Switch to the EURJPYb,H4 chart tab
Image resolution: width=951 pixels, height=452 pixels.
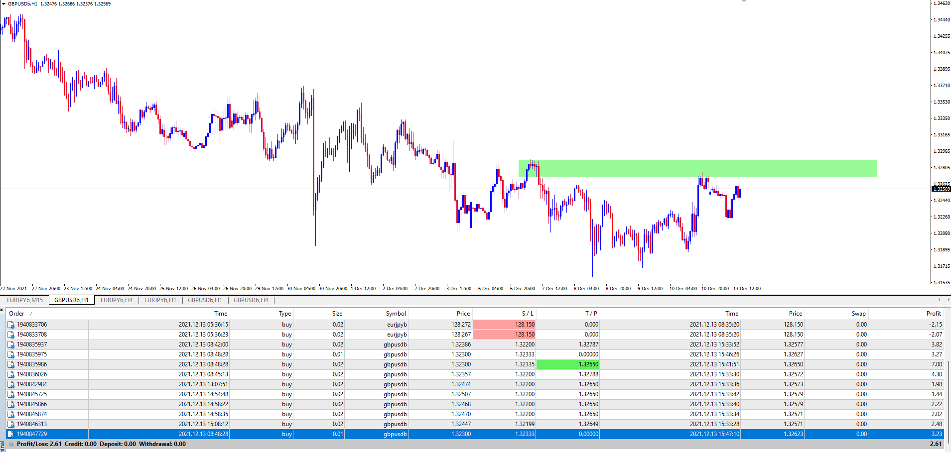pyautogui.click(x=117, y=300)
